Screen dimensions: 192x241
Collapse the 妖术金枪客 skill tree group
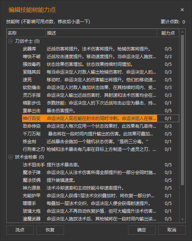(10, 157)
